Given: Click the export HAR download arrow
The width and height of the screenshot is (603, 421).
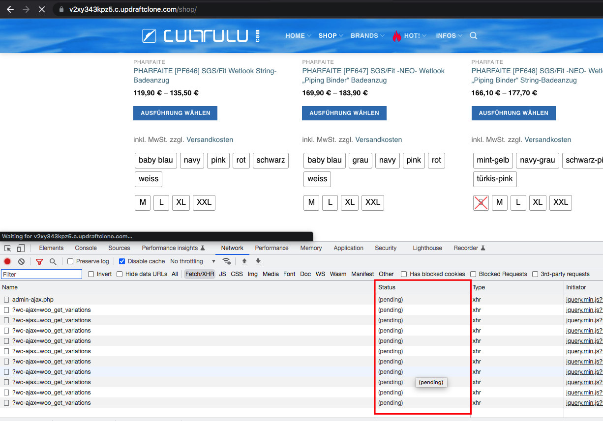Looking at the screenshot, I should pyautogui.click(x=258, y=261).
